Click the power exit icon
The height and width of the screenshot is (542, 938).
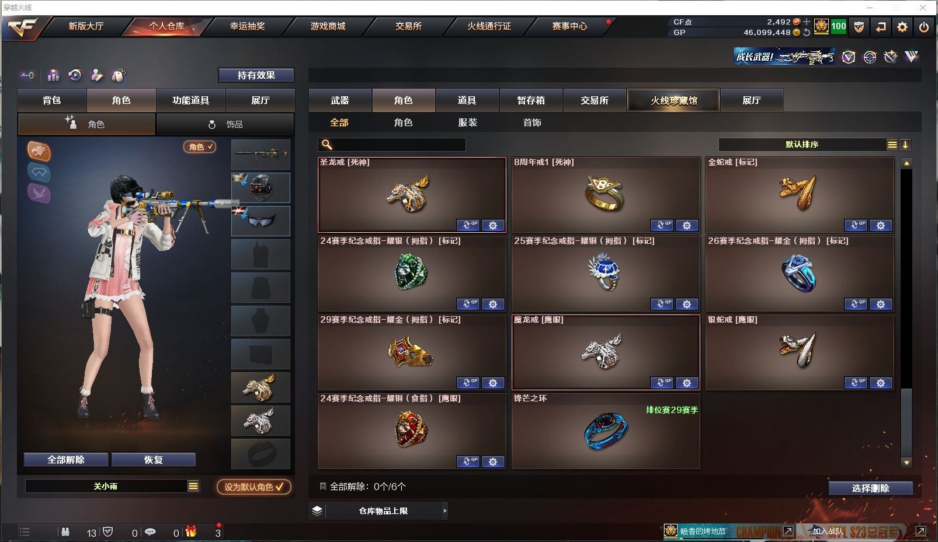[924, 27]
